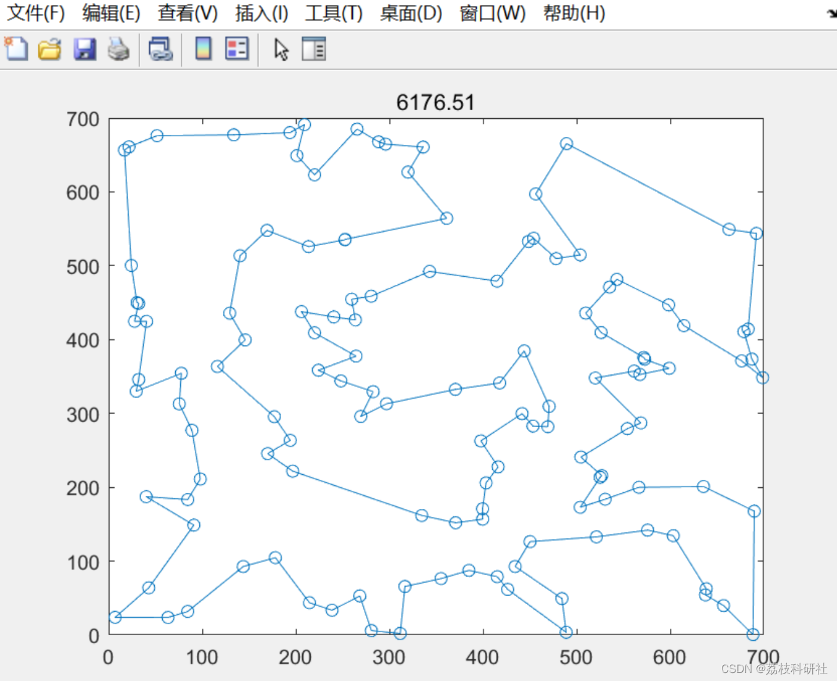Image resolution: width=837 pixels, height=681 pixels.
Task: Activate the Edit Plot arrow tool
Action: click(282, 49)
